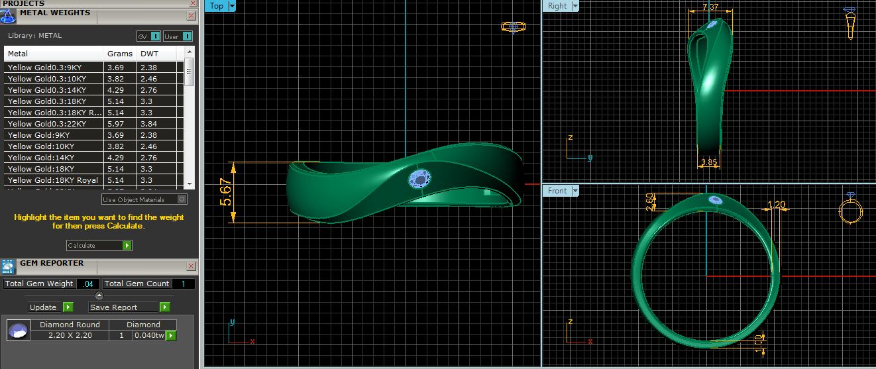Click the Gem Reporter panel icon
The width and height of the screenshot is (876, 369).
[x=9, y=266]
